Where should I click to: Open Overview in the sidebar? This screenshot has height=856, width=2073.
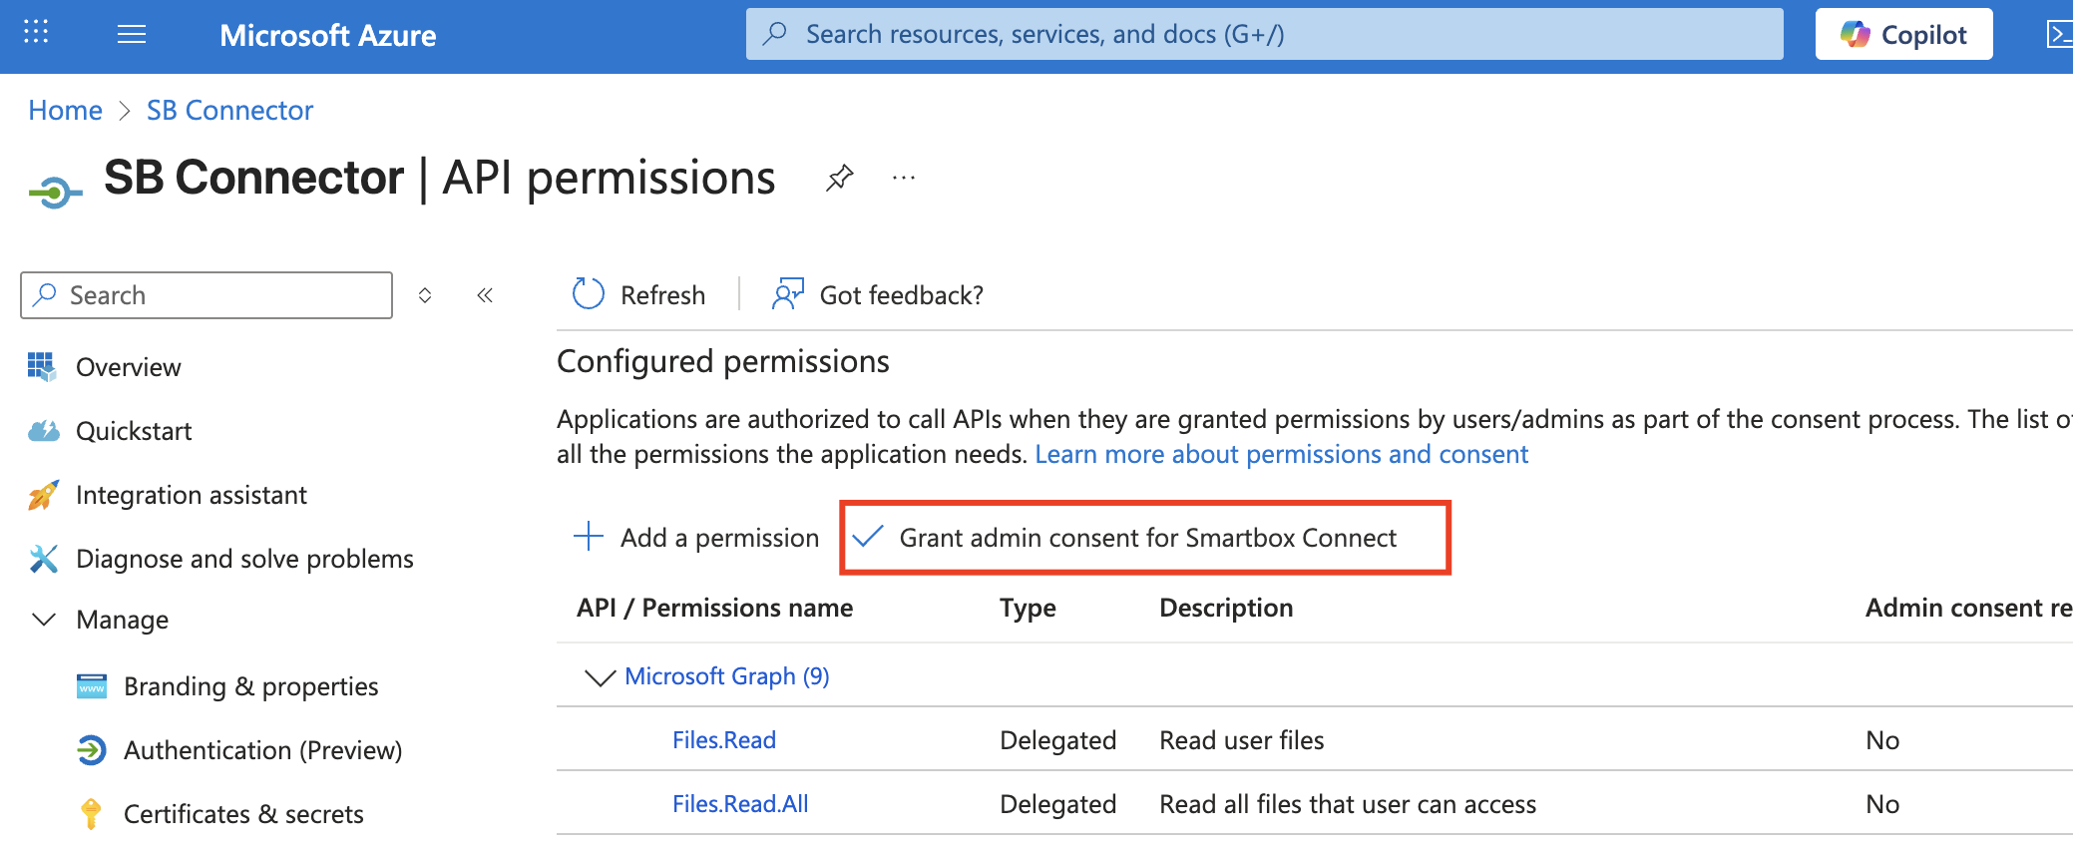tap(128, 367)
